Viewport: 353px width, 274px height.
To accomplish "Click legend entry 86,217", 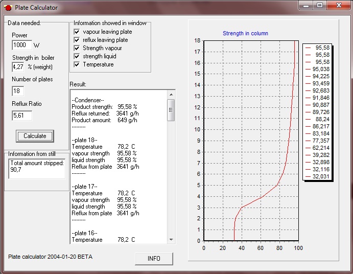I will [x=317, y=126].
